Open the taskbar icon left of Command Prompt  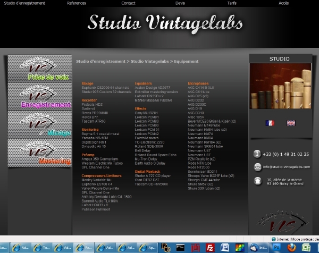pyautogui.click(x=165, y=248)
